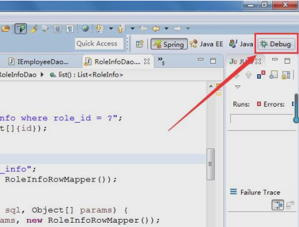Click the JUnit progress bar
Image resolution: width=299 pixels, height=227 pixels.
pyautogui.click(x=262, y=118)
